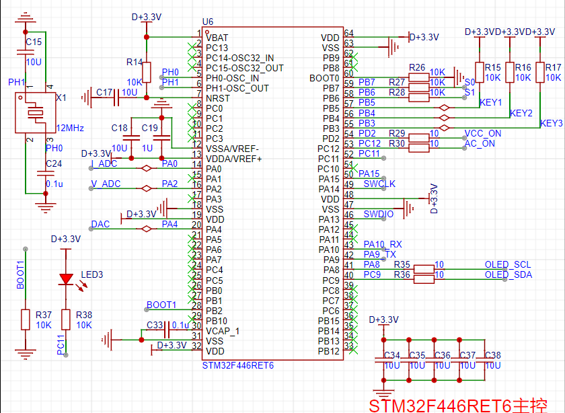Select the STM32F446RET6 part name label
Image resolution: width=565 pixels, height=413 pixels.
point(238,366)
